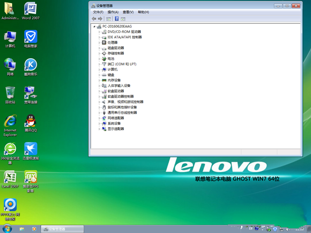The width and height of the screenshot is (311, 233).
Task: Open the 文件(F) menu
Action: point(98,12)
